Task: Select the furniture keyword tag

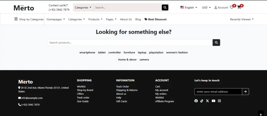Action: click(129, 53)
